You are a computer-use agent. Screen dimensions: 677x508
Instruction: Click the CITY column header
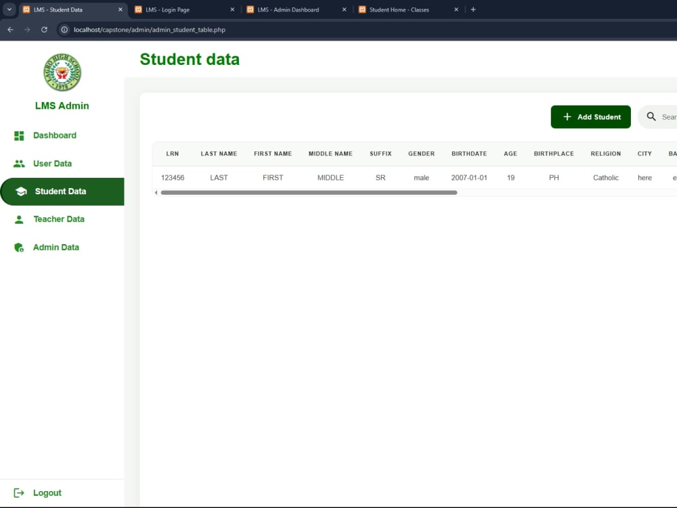point(645,154)
